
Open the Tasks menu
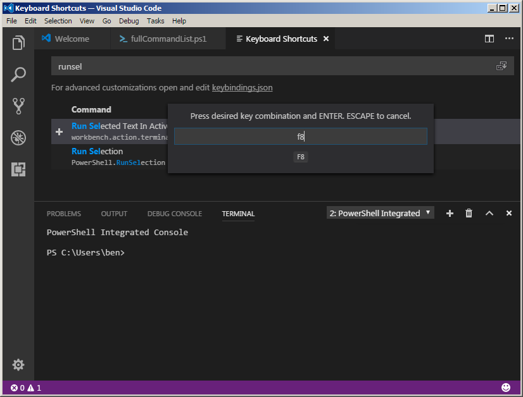tap(155, 21)
